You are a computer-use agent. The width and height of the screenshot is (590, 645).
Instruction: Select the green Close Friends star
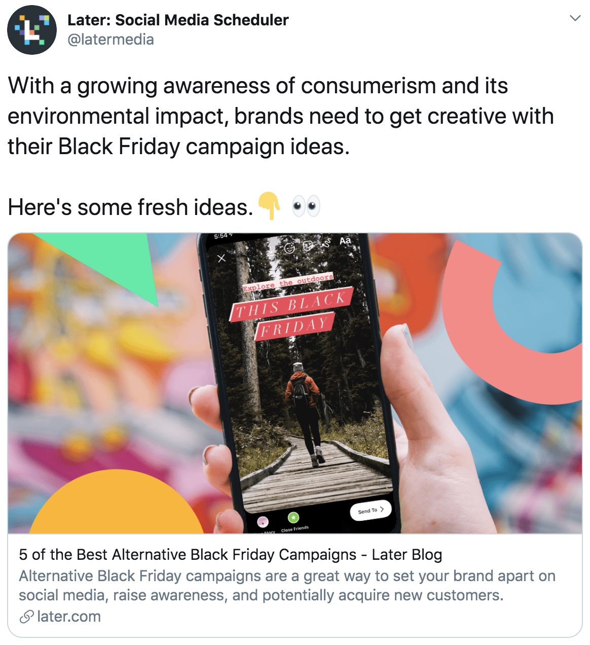(x=293, y=517)
